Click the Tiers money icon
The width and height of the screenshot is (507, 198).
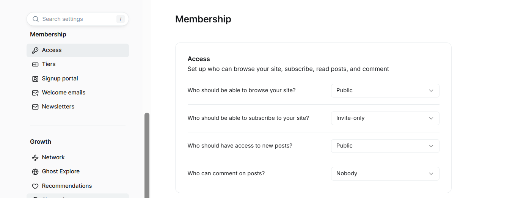tap(35, 64)
